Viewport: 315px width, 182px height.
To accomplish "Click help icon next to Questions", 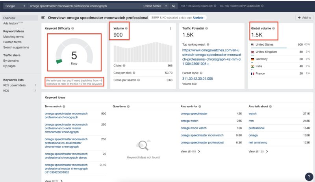I will click(128, 107).
